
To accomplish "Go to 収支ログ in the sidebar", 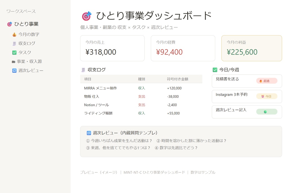I will 27,44.
